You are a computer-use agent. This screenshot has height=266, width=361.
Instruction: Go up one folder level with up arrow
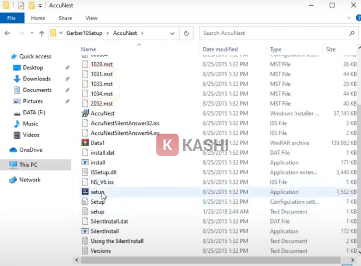point(42,33)
